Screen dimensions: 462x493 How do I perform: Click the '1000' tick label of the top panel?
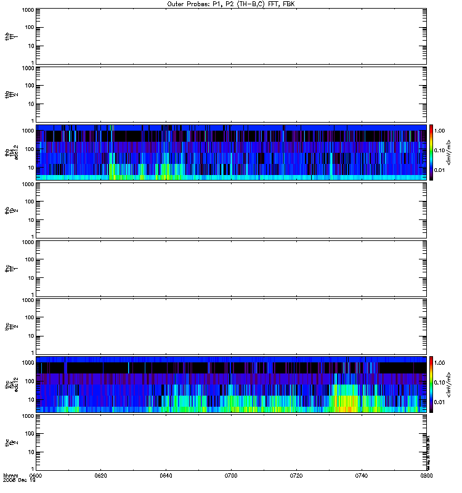(28, 10)
